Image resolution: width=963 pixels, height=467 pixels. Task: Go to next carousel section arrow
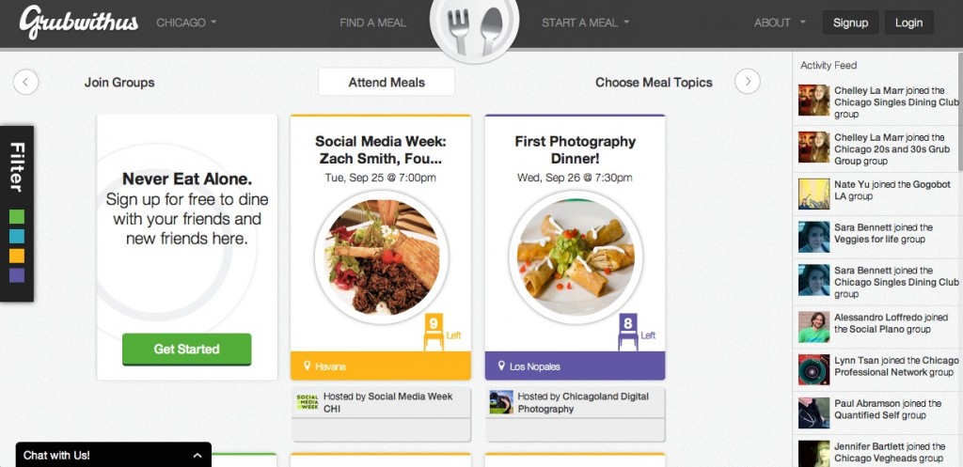tap(748, 81)
